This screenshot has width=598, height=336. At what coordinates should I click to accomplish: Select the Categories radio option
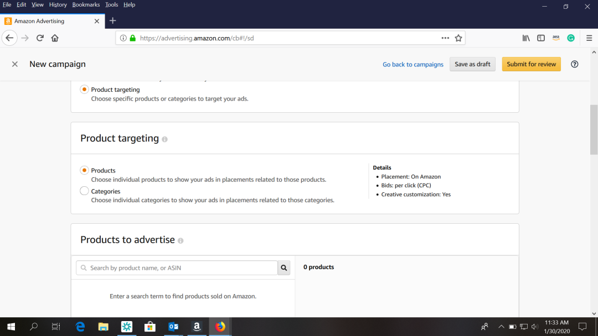pyautogui.click(x=84, y=191)
